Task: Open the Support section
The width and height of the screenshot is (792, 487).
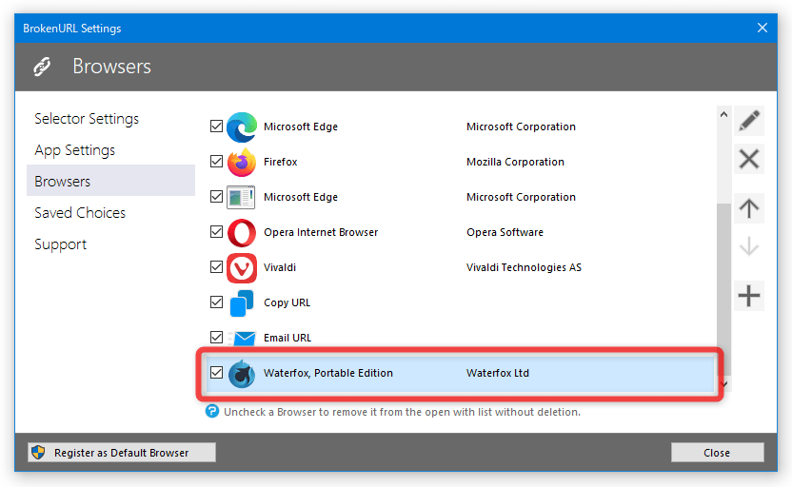Action: [x=110, y=243]
